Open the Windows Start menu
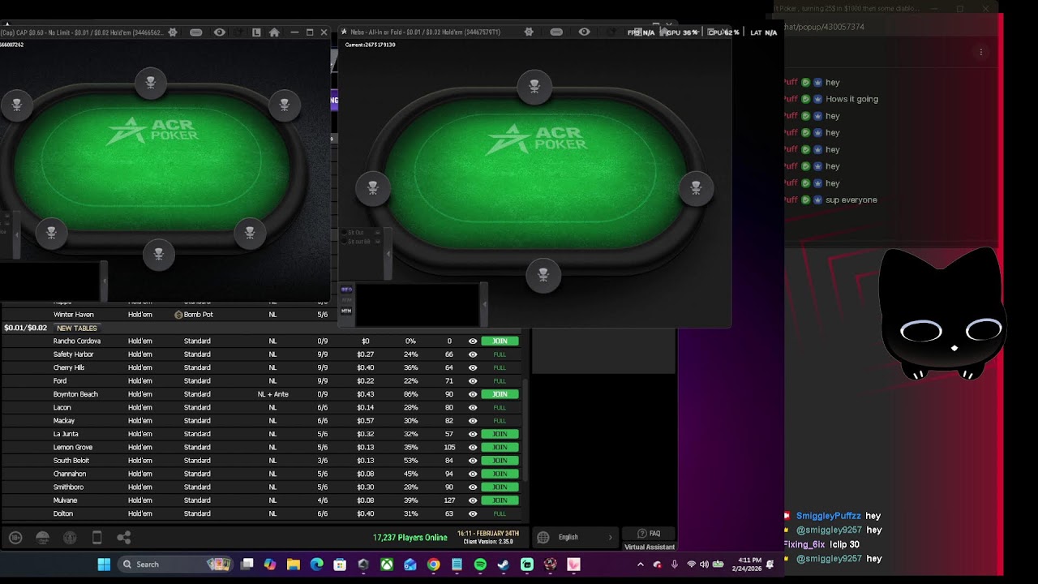Image resolution: width=1038 pixels, height=584 pixels. 104,565
